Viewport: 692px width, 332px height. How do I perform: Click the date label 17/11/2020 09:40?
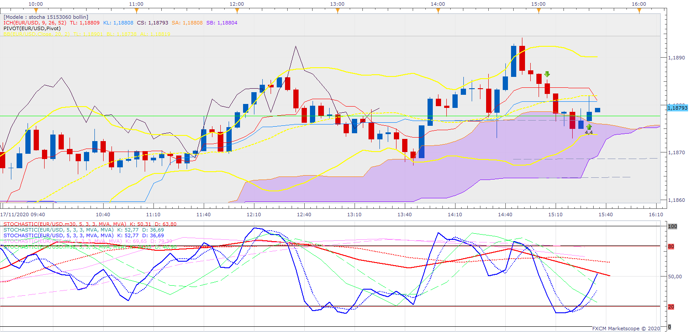coord(23,214)
